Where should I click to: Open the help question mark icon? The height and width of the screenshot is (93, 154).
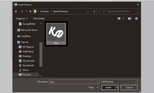tap(136, 18)
